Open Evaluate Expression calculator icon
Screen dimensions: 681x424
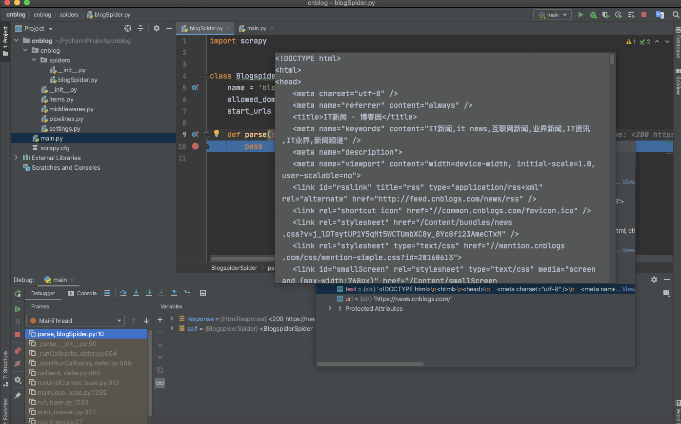click(203, 293)
